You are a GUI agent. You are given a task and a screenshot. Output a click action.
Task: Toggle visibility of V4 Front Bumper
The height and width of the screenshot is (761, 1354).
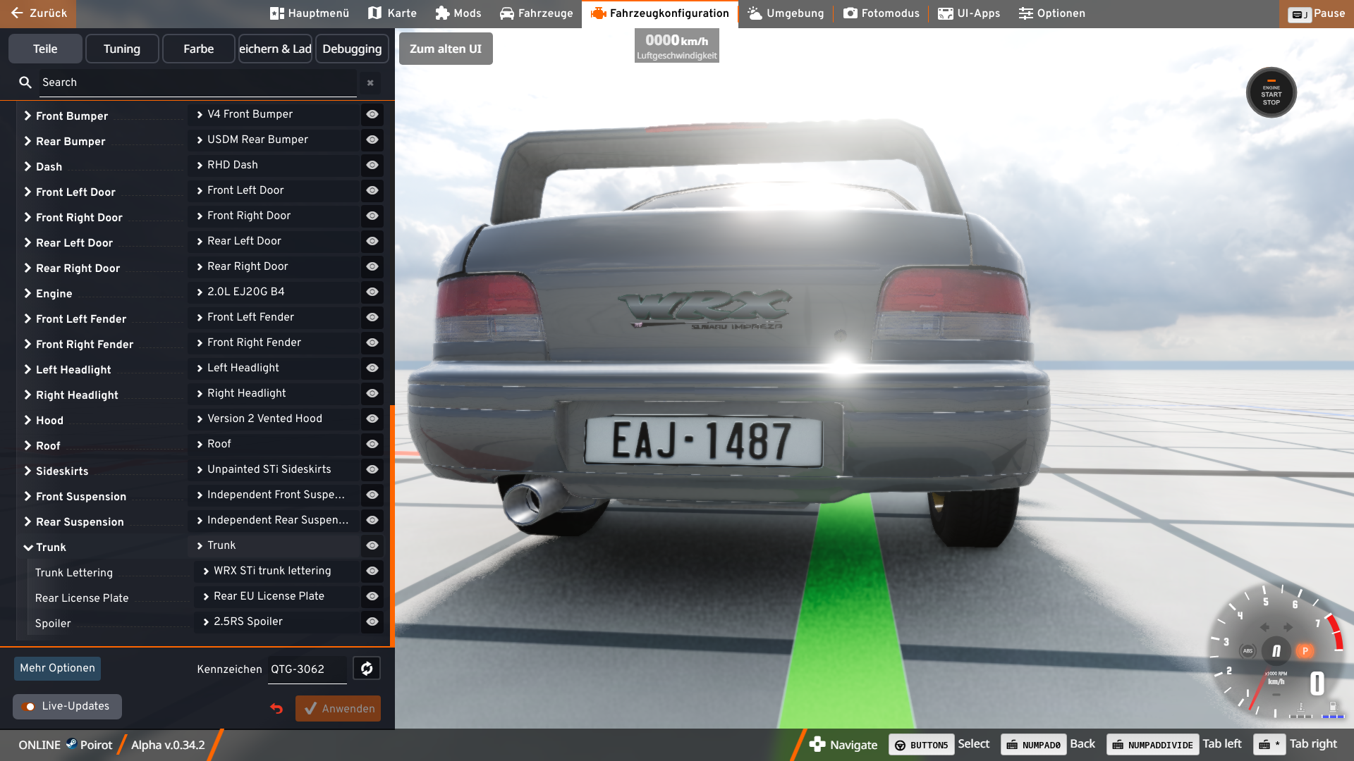[372, 114]
